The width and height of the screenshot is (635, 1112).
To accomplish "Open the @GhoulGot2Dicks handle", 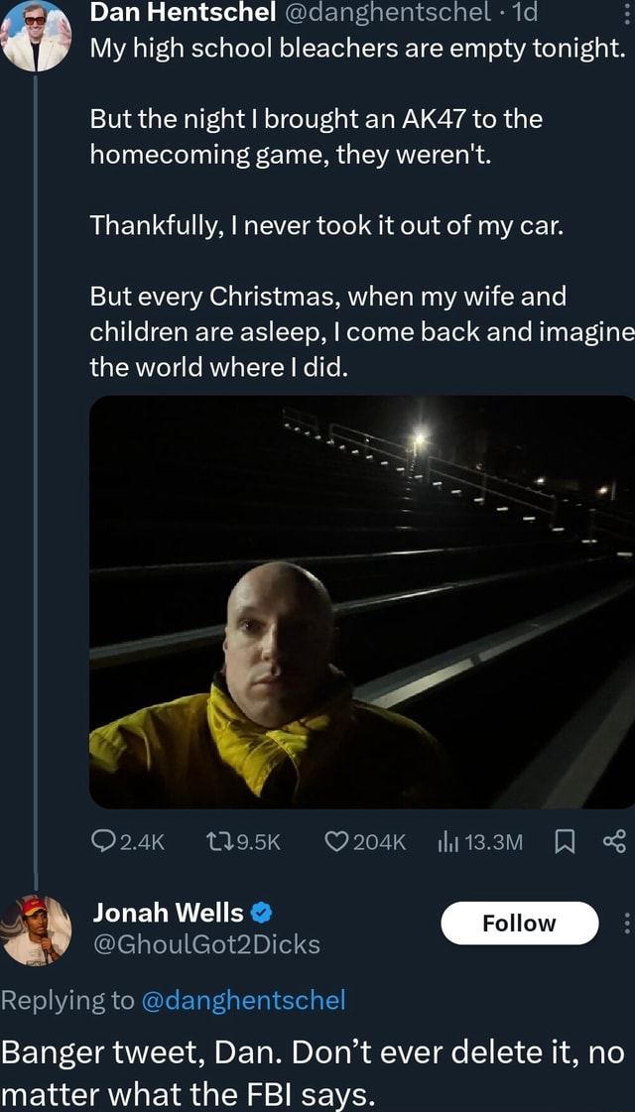I will (206, 944).
